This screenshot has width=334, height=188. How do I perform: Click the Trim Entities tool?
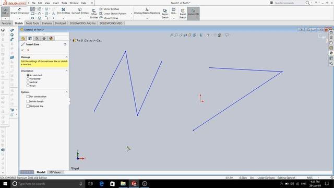click(x=63, y=11)
